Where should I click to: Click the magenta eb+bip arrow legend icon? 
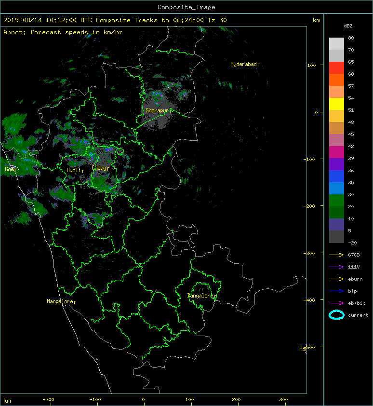pyautogui.click(x=336, y=303)
